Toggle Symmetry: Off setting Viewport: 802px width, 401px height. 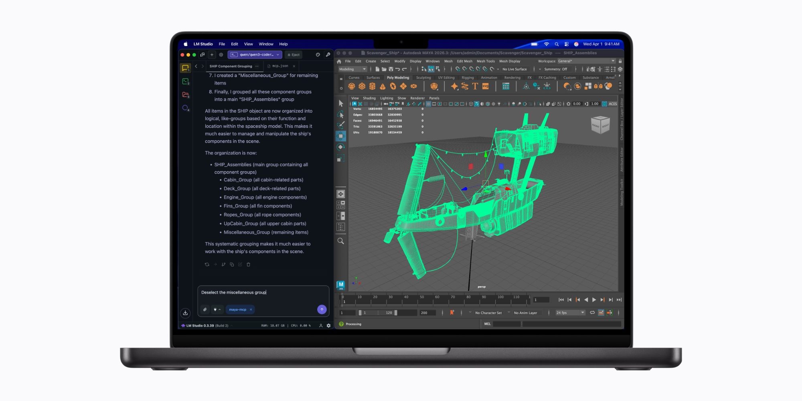point(555,69)
